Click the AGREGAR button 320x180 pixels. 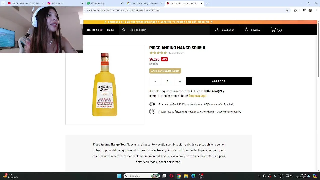pyautogui.click(x=219, y=81)
